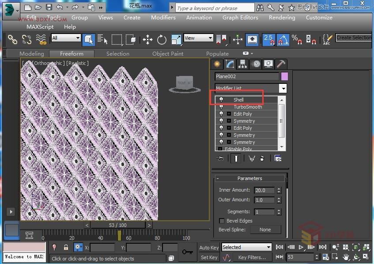Screen dimensions: 374x264
Task: Activate the Select and Rotate tool
Action: tap(162, 40)
